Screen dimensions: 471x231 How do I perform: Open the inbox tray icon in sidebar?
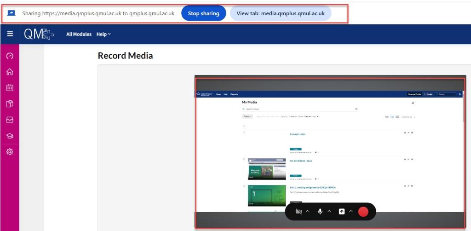[x=10, y=120]
